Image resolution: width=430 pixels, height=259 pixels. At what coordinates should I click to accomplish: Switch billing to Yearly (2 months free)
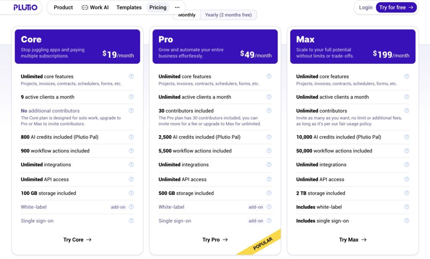[229, 15]
